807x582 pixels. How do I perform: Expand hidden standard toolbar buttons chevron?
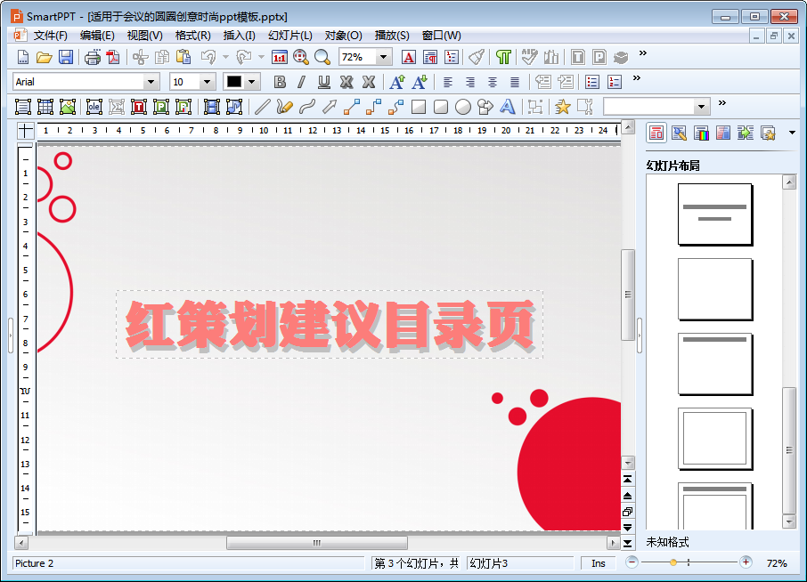coord(643,53)
